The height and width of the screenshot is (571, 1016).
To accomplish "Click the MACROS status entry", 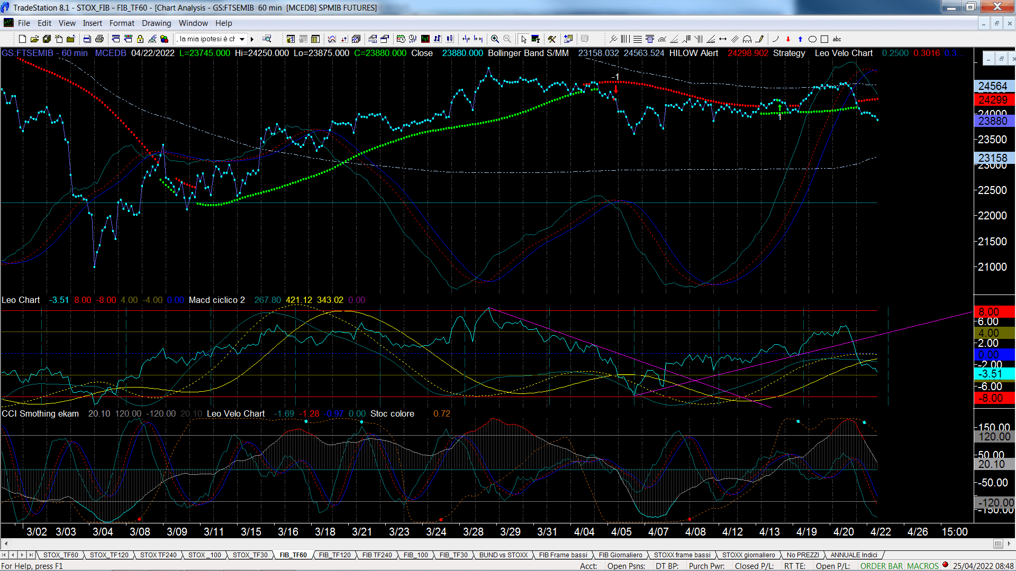I will click(x=923, y=566).
